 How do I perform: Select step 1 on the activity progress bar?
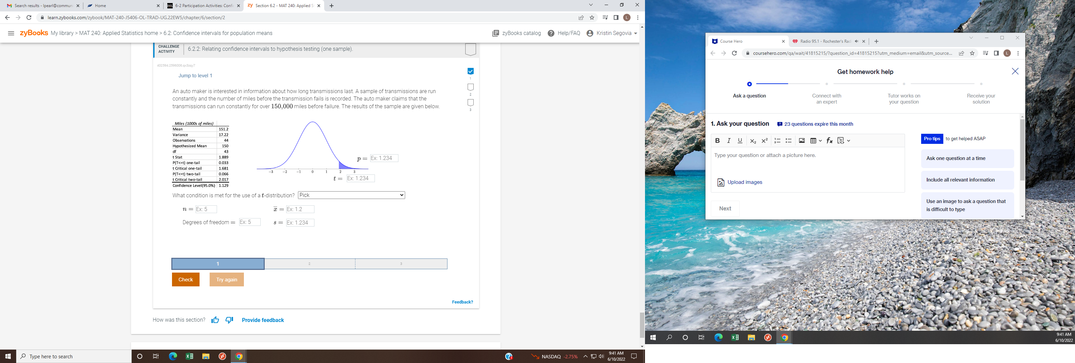point(217,264)
